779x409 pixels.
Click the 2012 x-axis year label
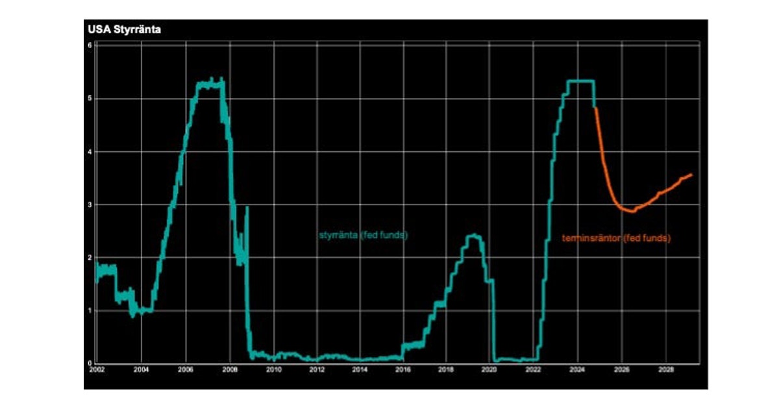316,370
